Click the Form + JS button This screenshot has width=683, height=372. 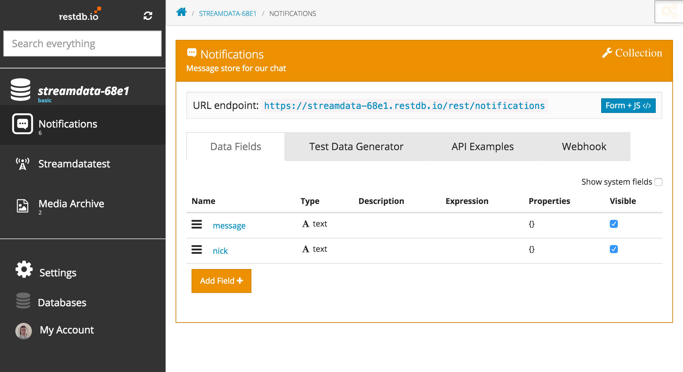coord(628,106)
